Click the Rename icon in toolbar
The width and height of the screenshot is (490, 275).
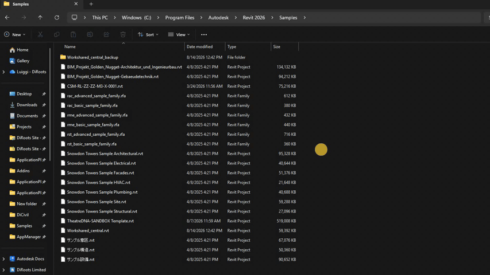(90, 34)
